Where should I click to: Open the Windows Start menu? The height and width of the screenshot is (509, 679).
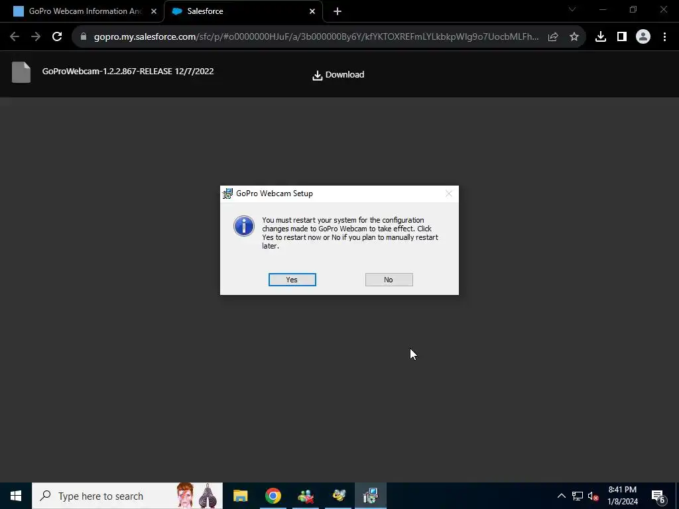(16, 496)
